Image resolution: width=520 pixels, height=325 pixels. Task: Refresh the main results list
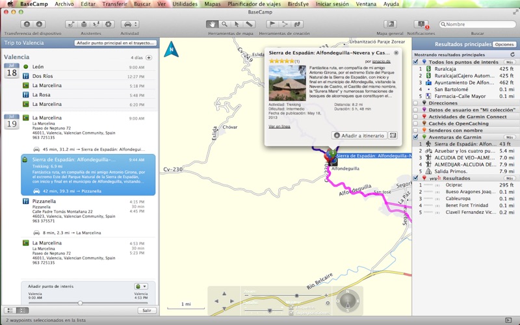coord(512,55)
